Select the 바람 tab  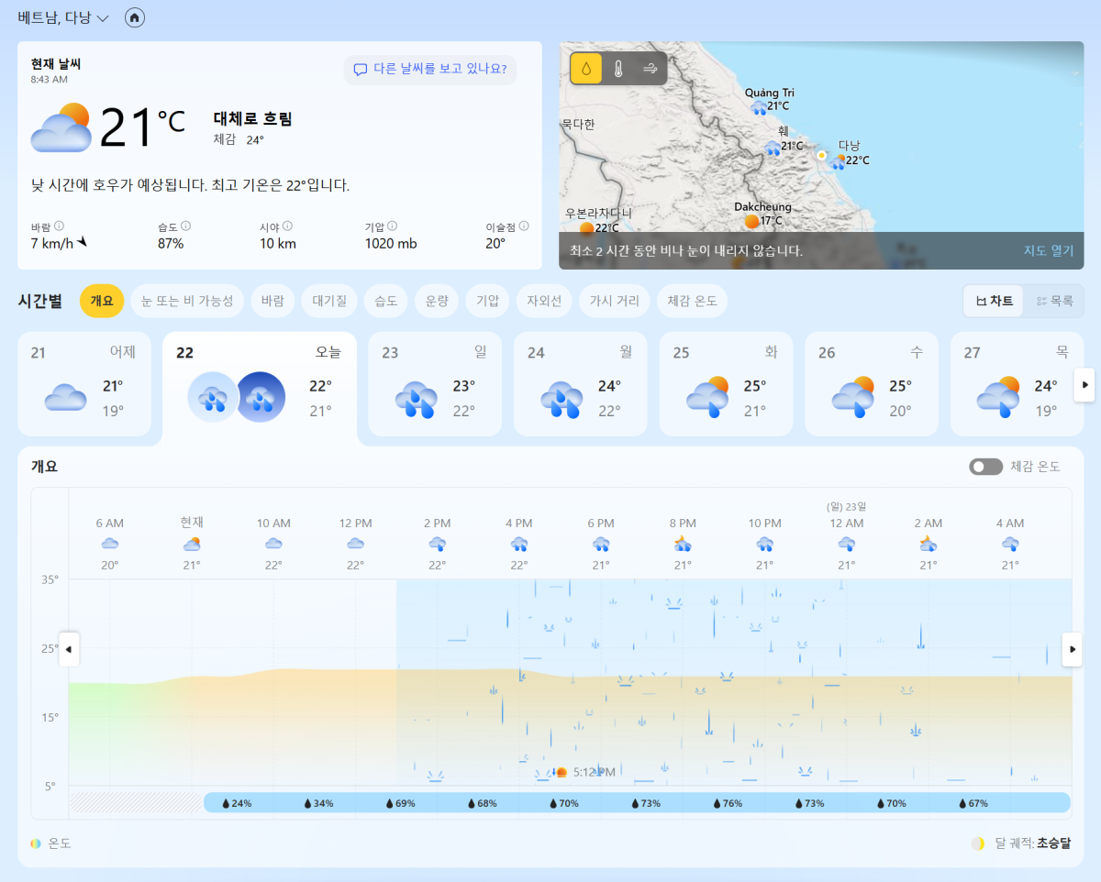272,301
